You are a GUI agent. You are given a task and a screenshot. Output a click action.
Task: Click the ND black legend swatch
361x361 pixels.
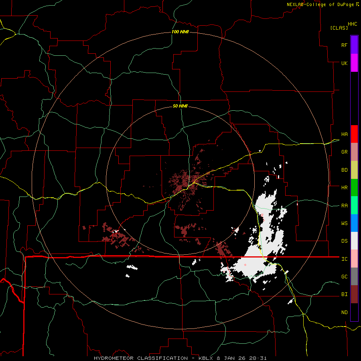click(354, 312)
